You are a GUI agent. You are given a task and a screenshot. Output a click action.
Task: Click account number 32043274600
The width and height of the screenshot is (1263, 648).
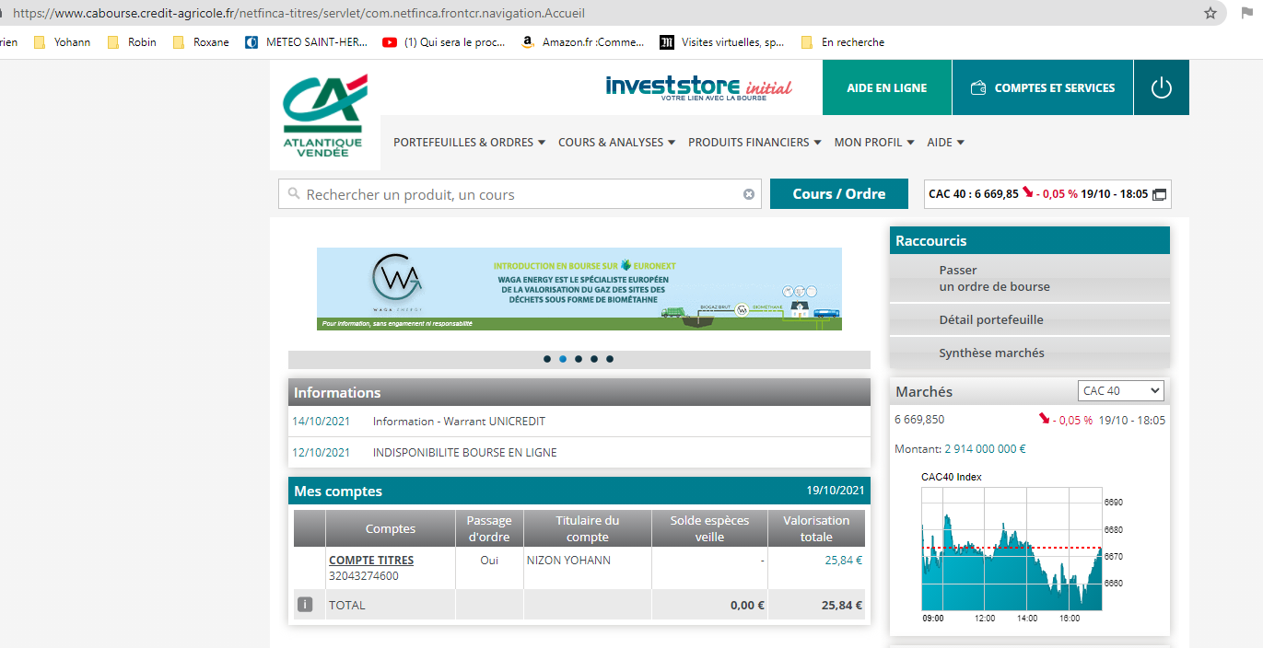click(364, 576)
